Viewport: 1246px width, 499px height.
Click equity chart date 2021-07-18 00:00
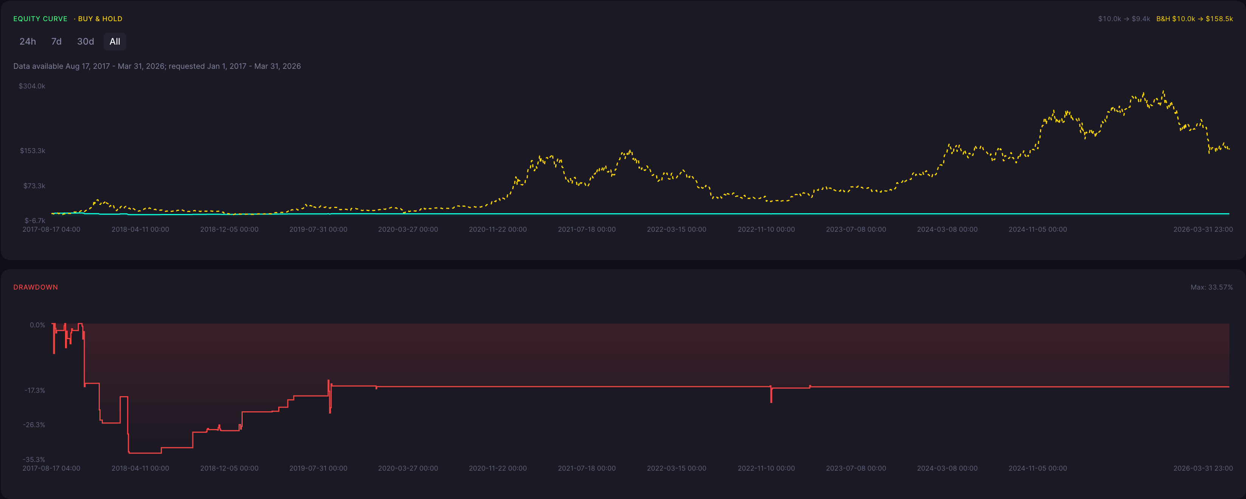pyautogui.click(x=587, y=229)
